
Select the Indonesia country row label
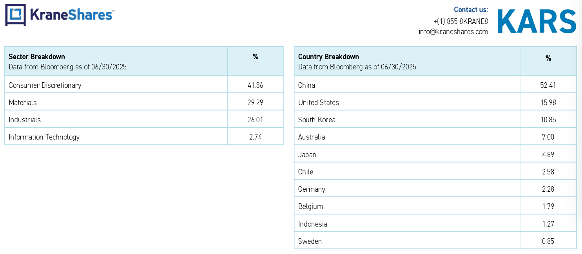tap(312, 224)
